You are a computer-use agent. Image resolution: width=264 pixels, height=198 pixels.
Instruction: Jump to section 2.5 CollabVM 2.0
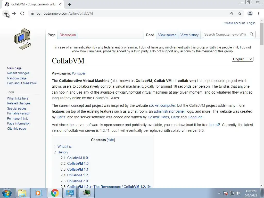click(x=77, y=181)
